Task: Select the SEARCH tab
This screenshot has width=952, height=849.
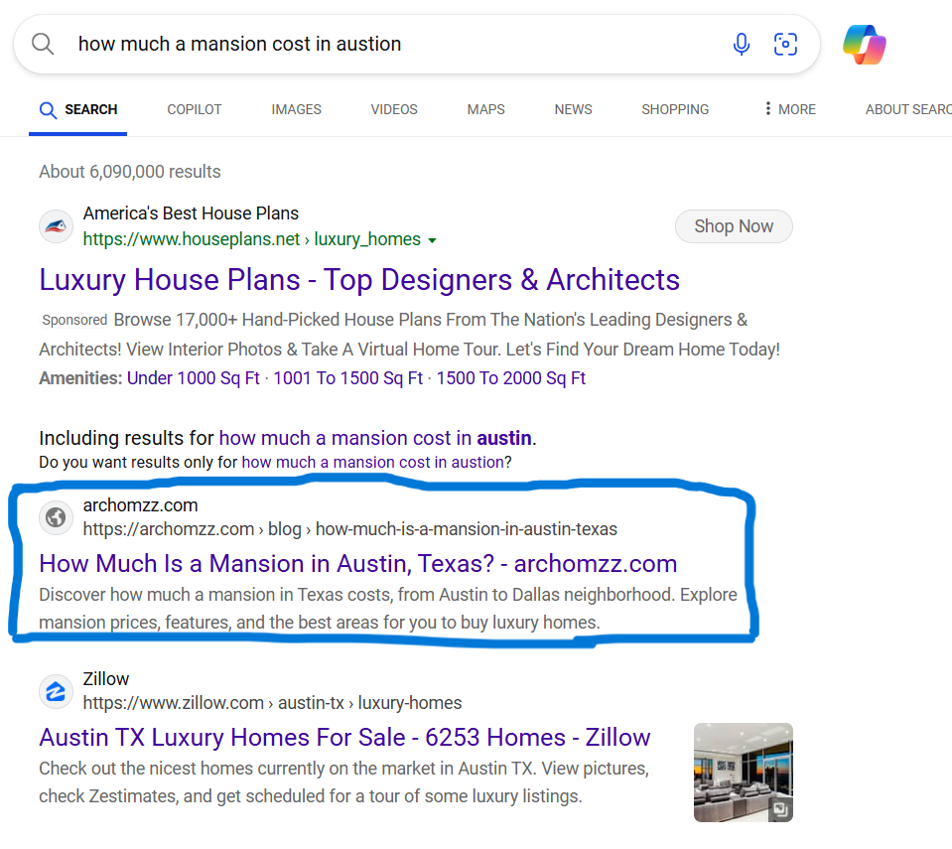Action: 78,110
